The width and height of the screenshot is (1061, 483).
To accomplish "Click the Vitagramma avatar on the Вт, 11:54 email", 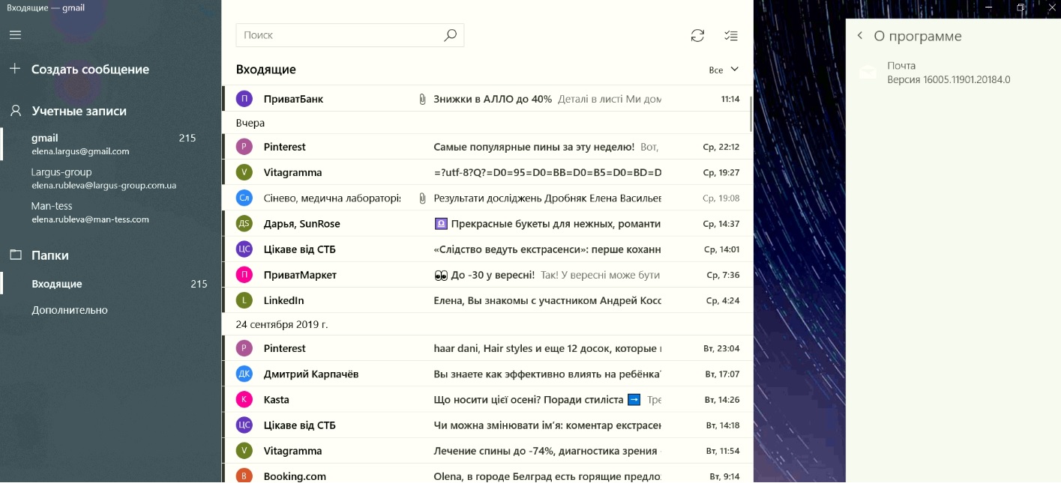I will click(244, 451).
